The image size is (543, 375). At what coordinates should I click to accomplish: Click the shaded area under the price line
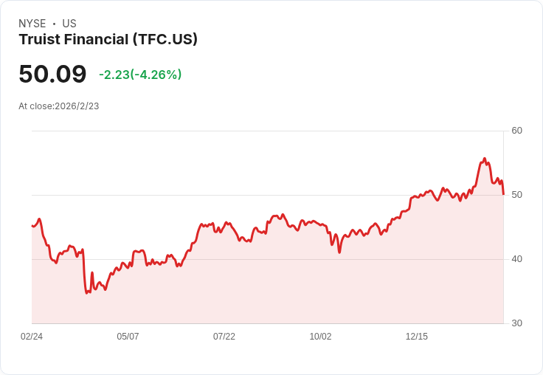(x=295, y=288)
